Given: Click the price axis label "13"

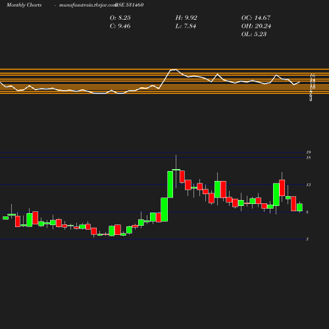Looking at the screenshot, I should tap(309, 185).
